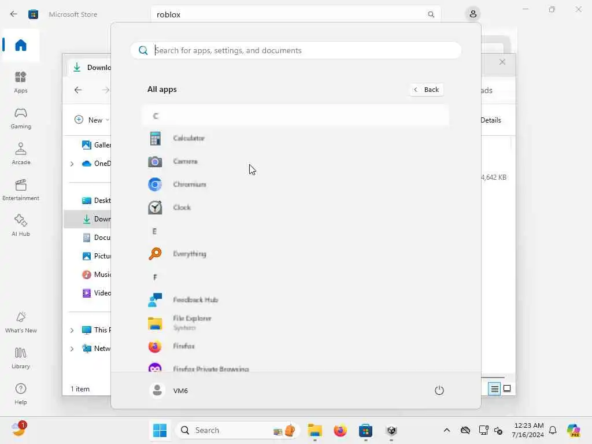Jump to the letter C header

coord(295,116)
